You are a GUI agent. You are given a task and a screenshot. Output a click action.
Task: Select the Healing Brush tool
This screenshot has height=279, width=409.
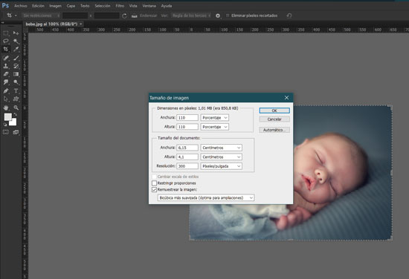tap(6, 58)
